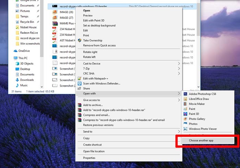Click the Paint app icon
240x168 pixels.
click(185, 109)
